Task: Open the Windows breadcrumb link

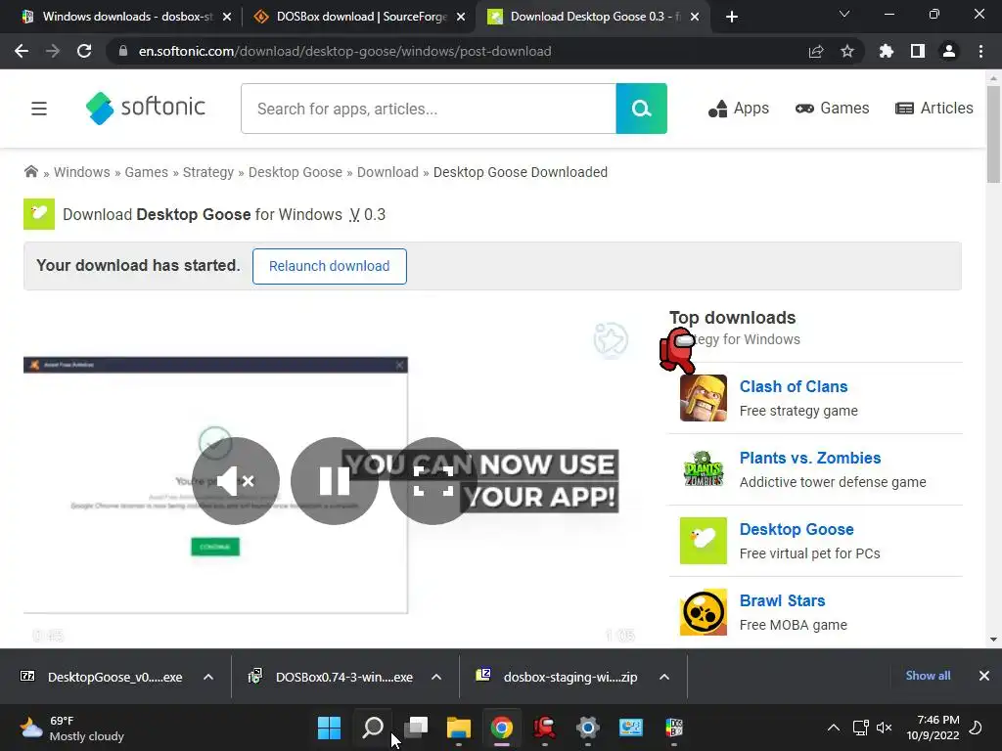Action: tap(82, 172)
